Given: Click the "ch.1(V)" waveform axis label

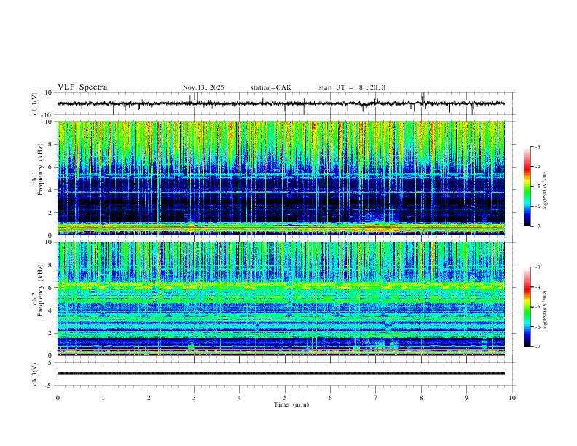Looking at the screenshot, I should pyautogui.click(x=35, y=103).
